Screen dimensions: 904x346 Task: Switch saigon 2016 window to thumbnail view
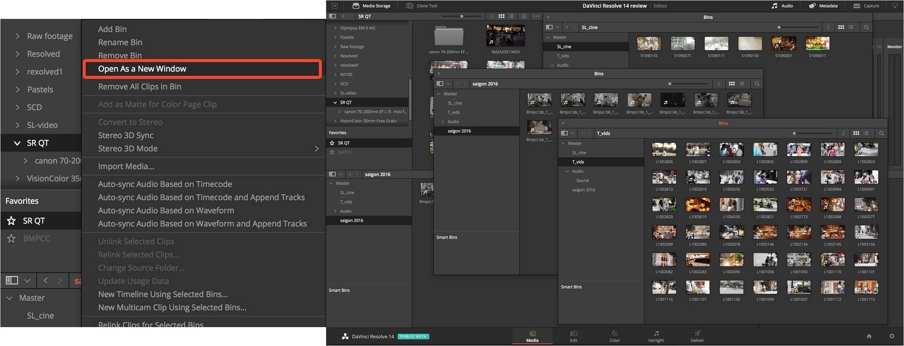[732, 84]
